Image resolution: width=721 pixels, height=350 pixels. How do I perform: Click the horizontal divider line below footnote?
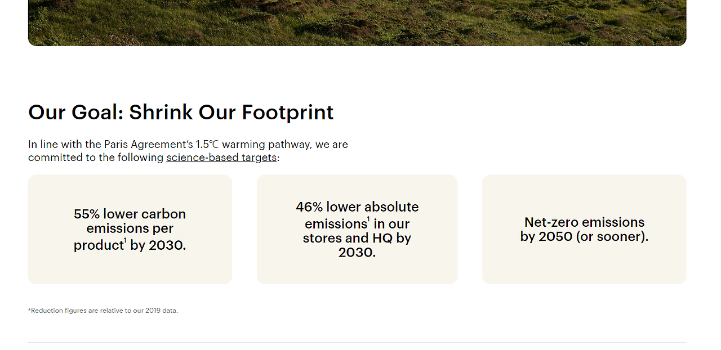pyautogui.click(x=357, y=342)
